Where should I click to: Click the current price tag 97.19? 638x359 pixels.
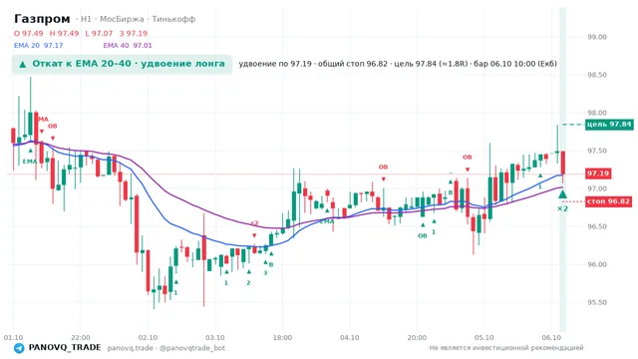coord(598,174)
